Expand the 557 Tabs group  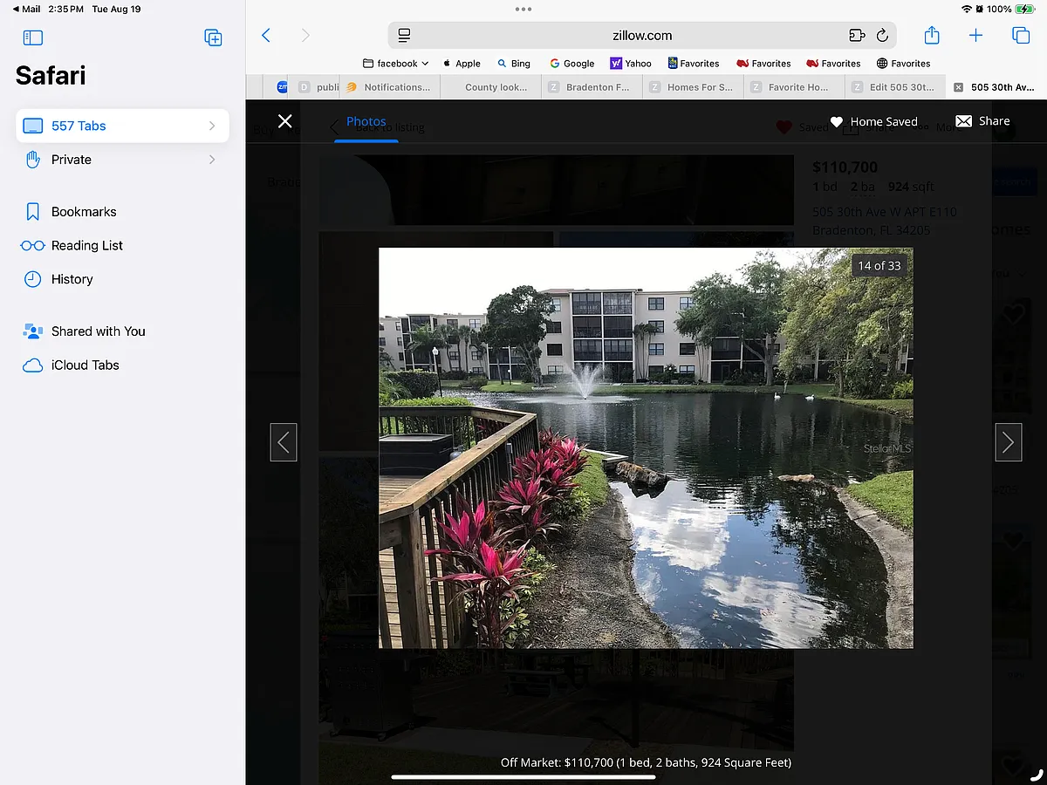123,126
